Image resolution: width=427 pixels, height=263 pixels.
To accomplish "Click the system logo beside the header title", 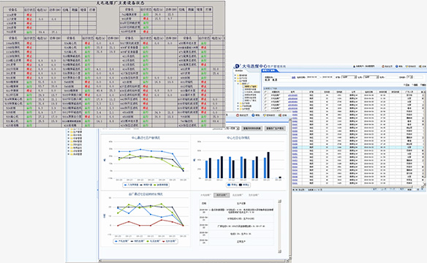I will click(237, 66).
